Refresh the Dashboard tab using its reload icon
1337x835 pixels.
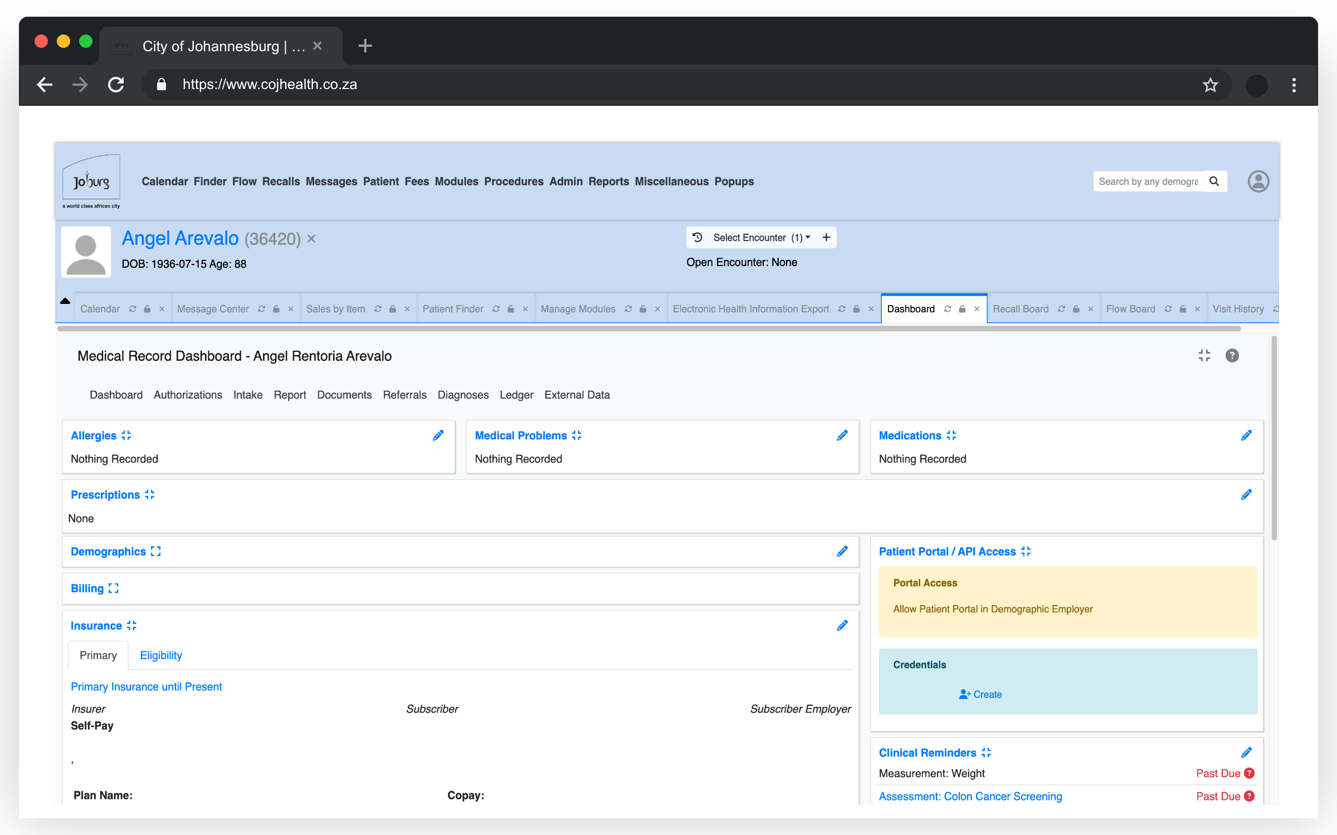point(948,309)
